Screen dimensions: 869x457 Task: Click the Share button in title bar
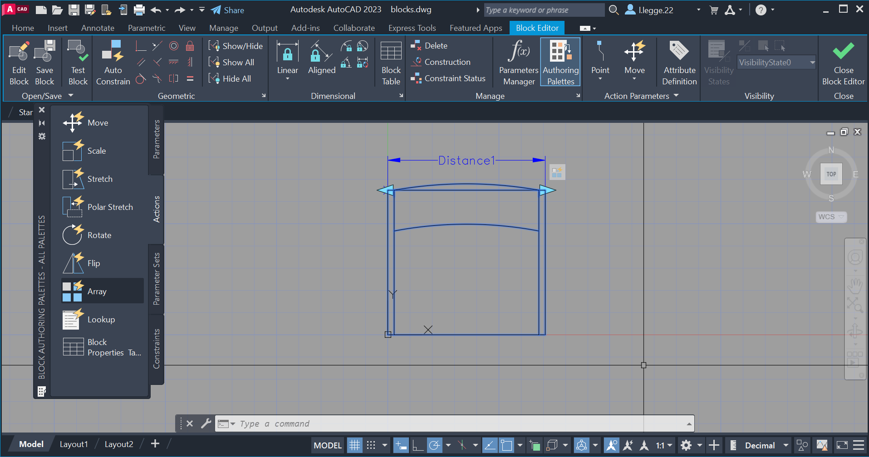point(227,10)
